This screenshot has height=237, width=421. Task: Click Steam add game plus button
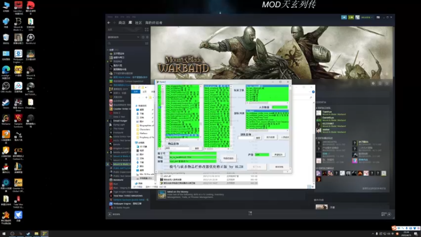point(109,214)
